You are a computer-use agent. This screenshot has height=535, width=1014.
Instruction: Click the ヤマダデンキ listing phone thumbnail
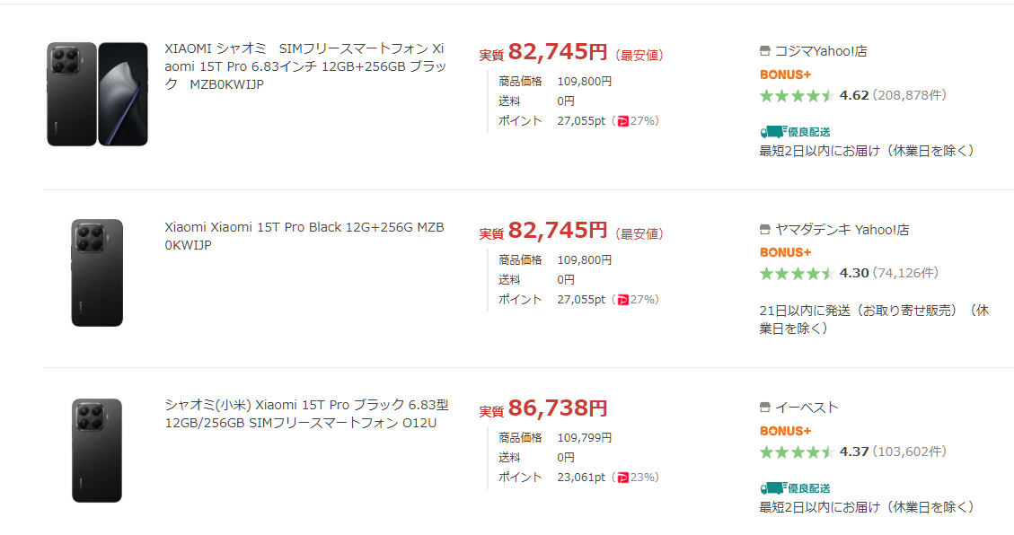(97, 273)
